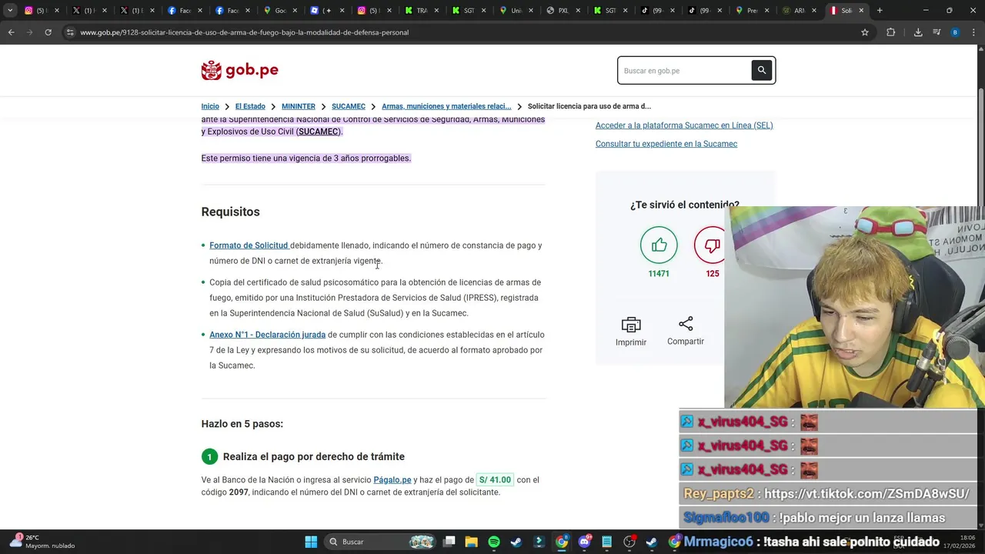The image size is (985, 554).
Task: Switch to the Google Maps 'Goo' tab
Action: [x=279, y=11]
